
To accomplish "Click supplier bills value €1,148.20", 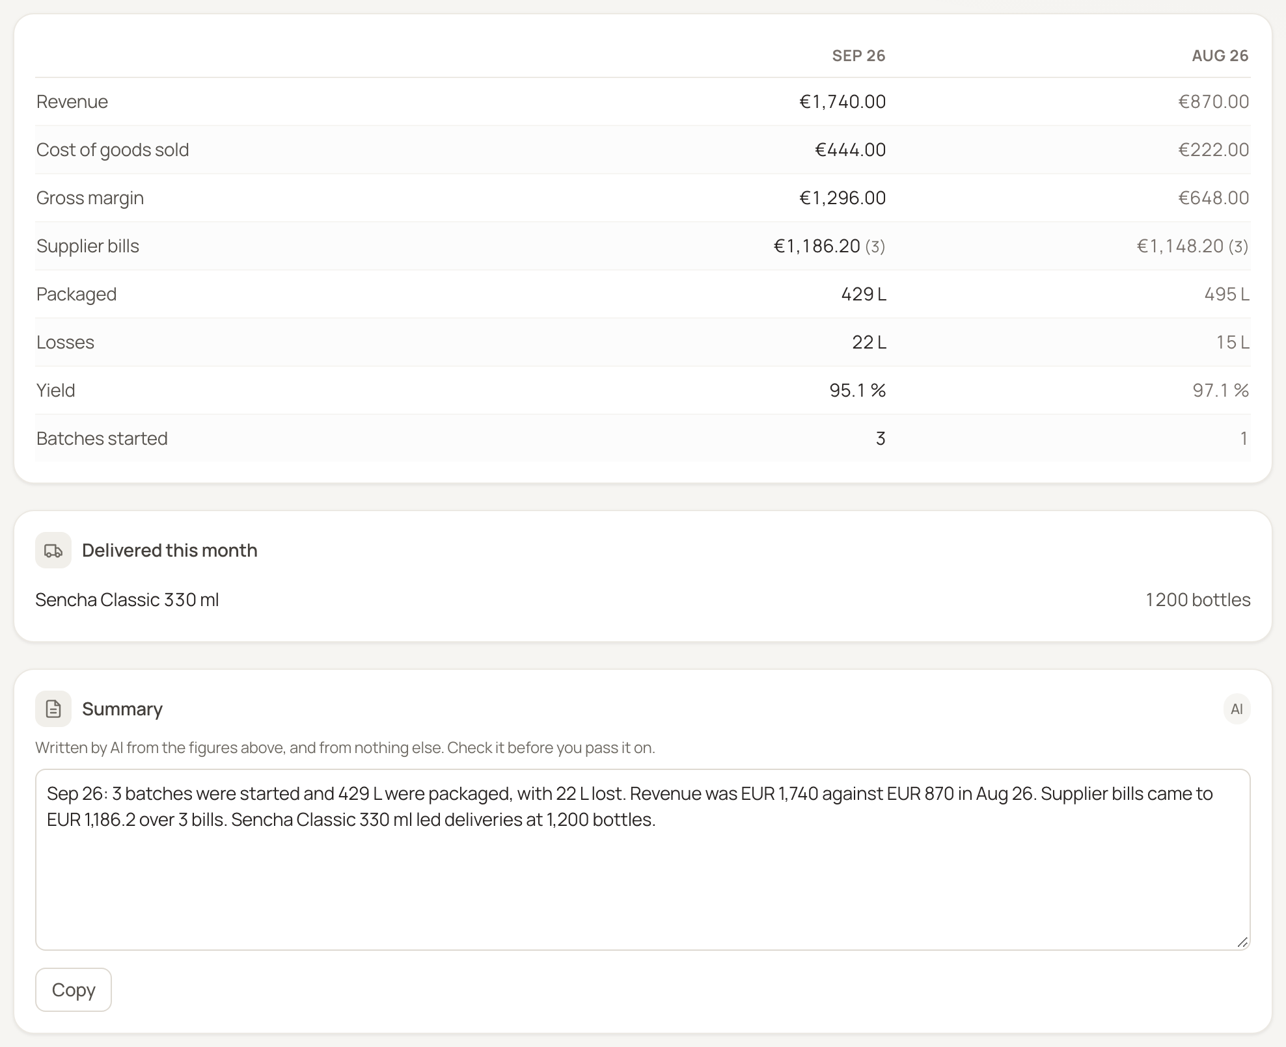I will tap(1180, 246).
